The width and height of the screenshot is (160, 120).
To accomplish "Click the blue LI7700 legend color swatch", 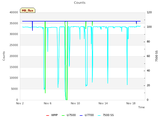I will (81, 115).
